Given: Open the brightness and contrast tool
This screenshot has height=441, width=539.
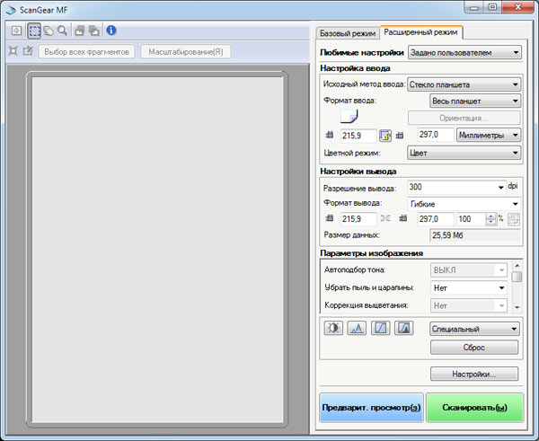Looking at the screenshot, I should (x=333, y=328).
